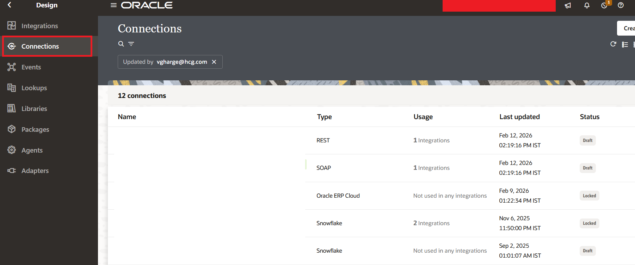This screenshot has height=265, width=635.
Task: Open the filter icon next to search
Action: (x=131, y=44)
